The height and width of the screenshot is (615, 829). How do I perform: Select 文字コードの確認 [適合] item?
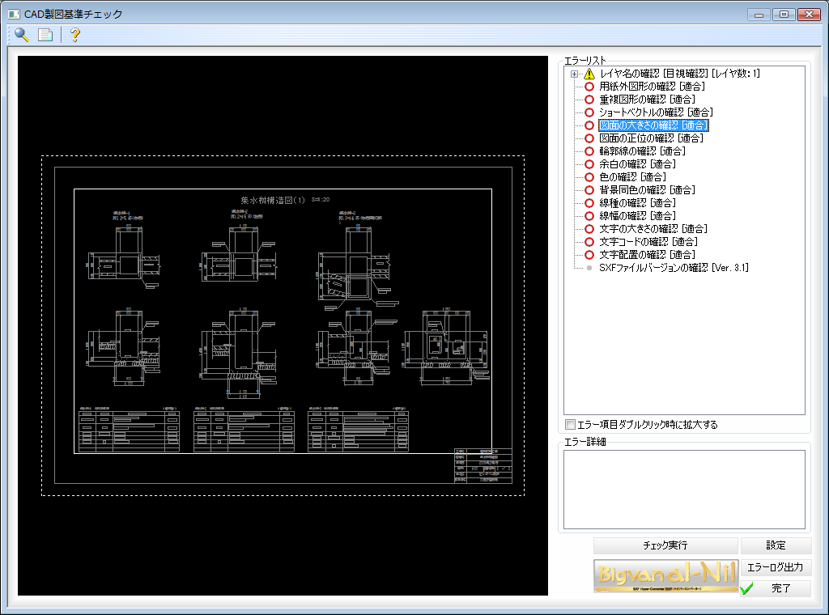648,242
